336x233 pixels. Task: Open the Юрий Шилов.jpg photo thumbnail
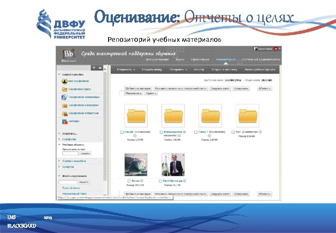click(173, 164)
